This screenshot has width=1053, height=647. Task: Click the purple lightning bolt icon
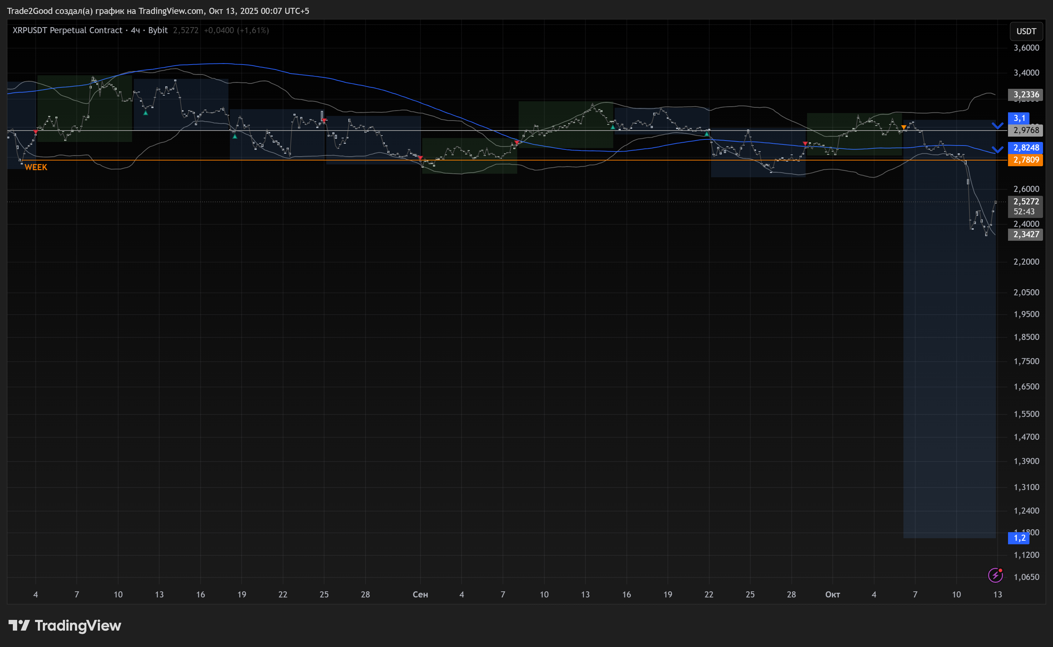click(x=995, y=575)
